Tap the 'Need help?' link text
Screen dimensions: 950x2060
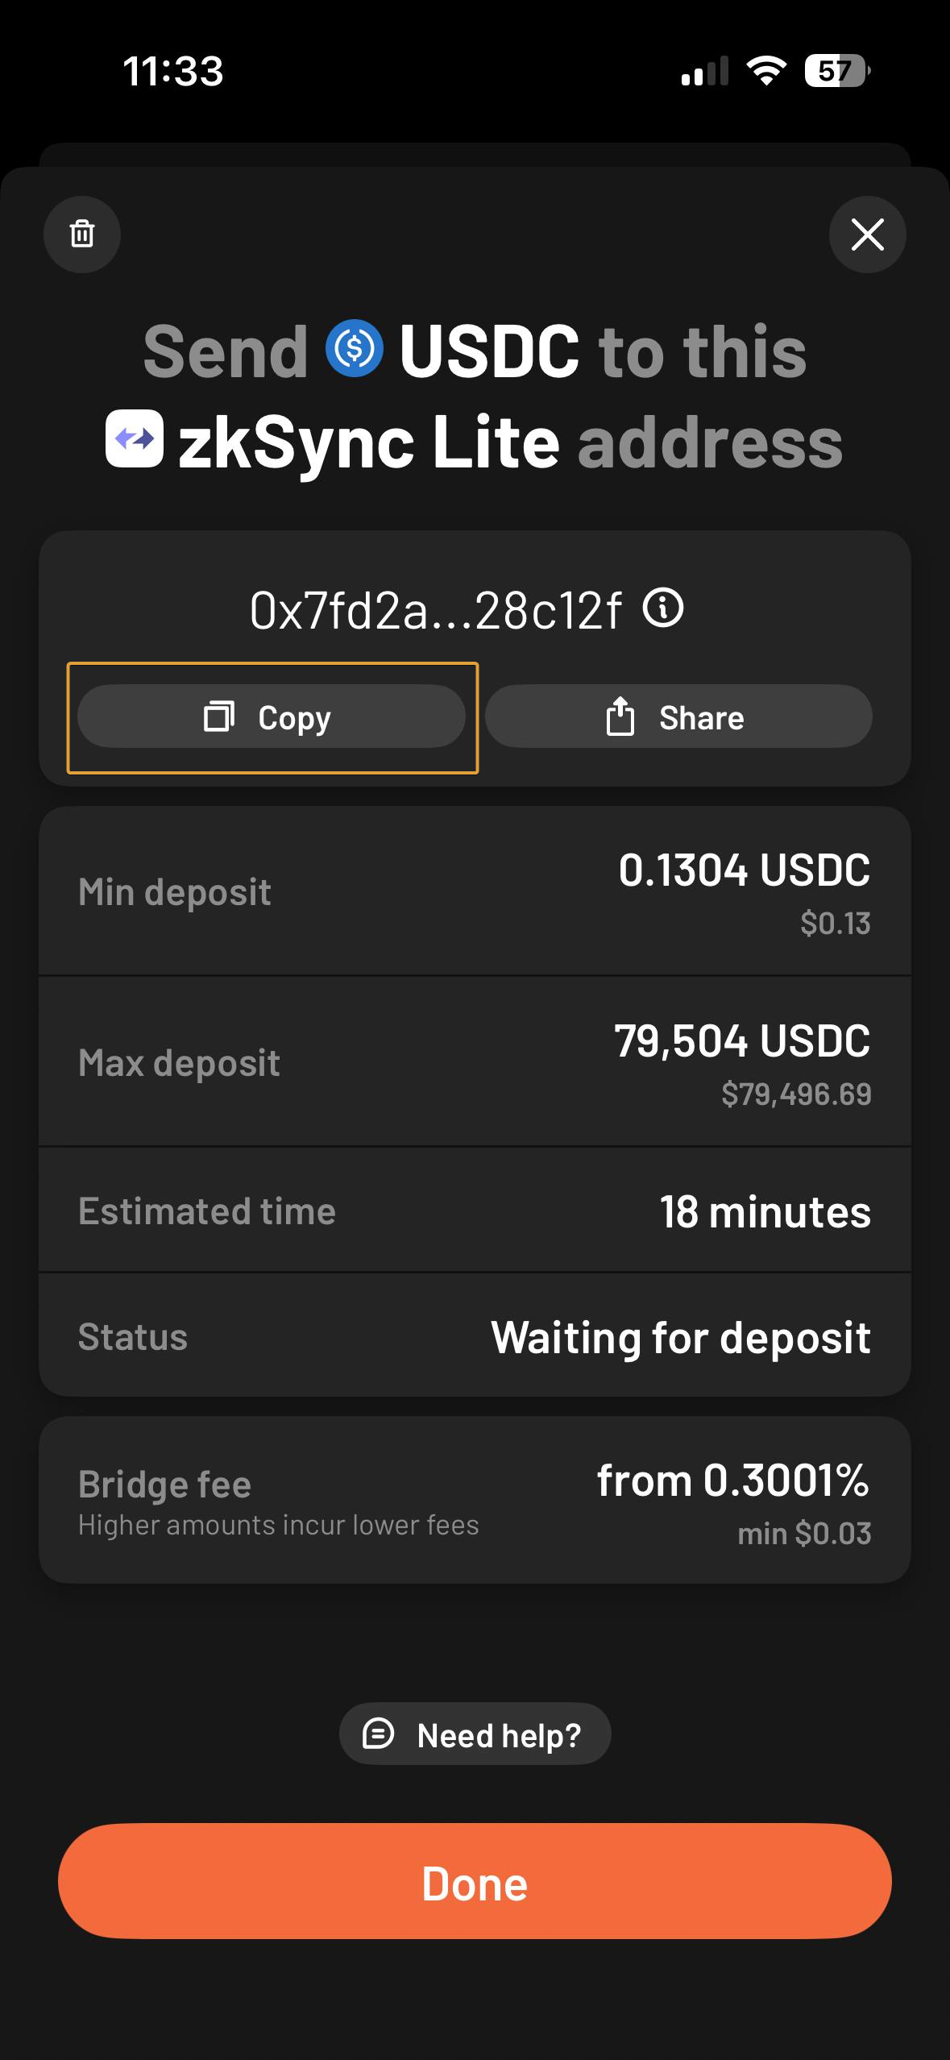tap(499, 1735)
